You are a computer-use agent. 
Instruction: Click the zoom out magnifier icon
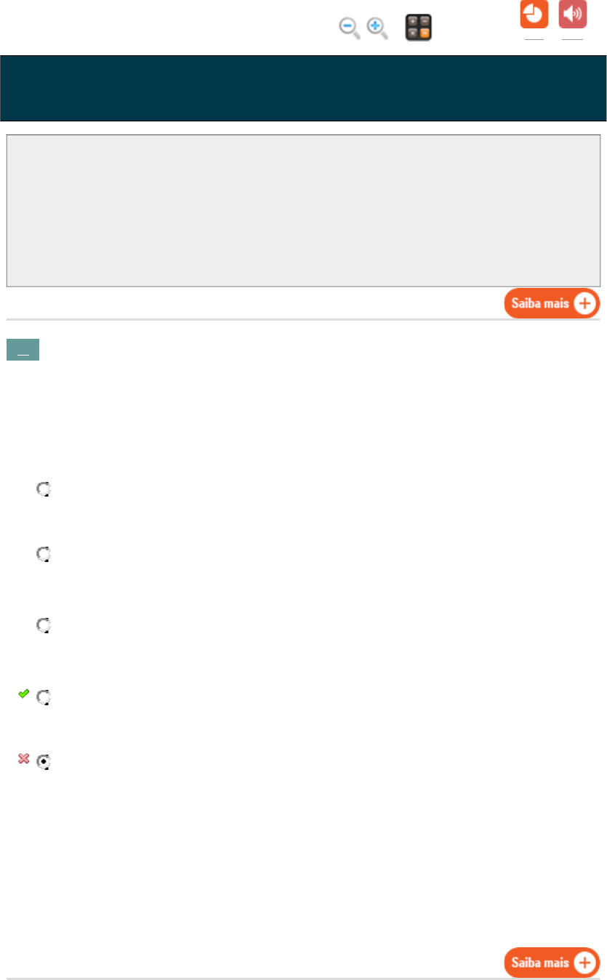tap(349, 28)
